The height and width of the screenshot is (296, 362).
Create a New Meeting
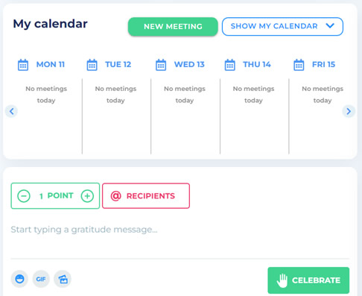[173, 26]
